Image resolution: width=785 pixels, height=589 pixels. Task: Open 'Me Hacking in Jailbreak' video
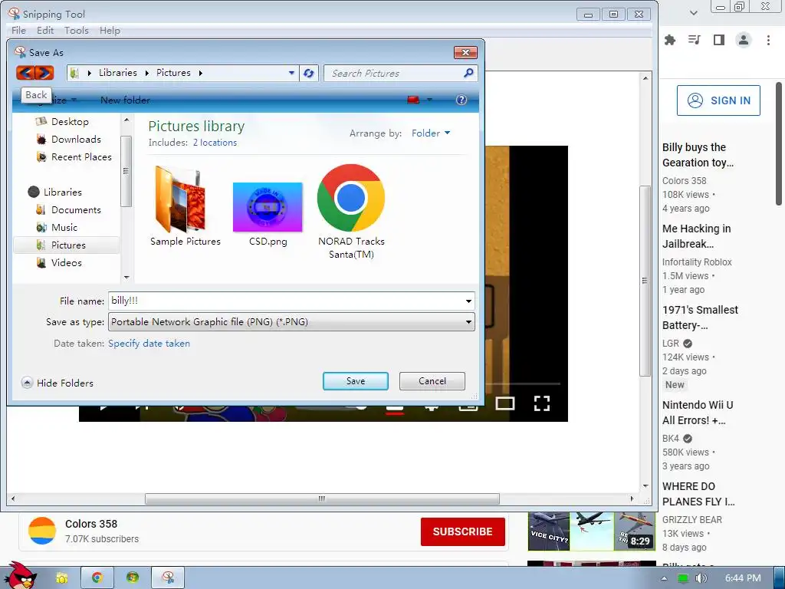tap(696, 236)
